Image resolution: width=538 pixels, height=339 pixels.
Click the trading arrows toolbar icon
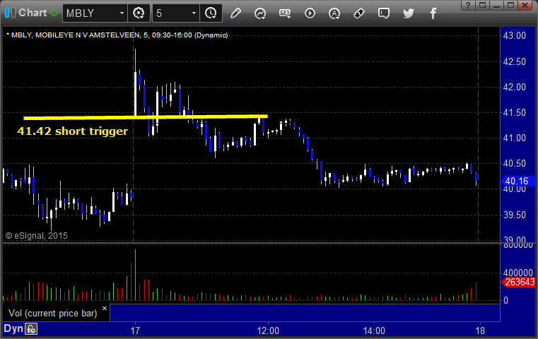[359, 13]
